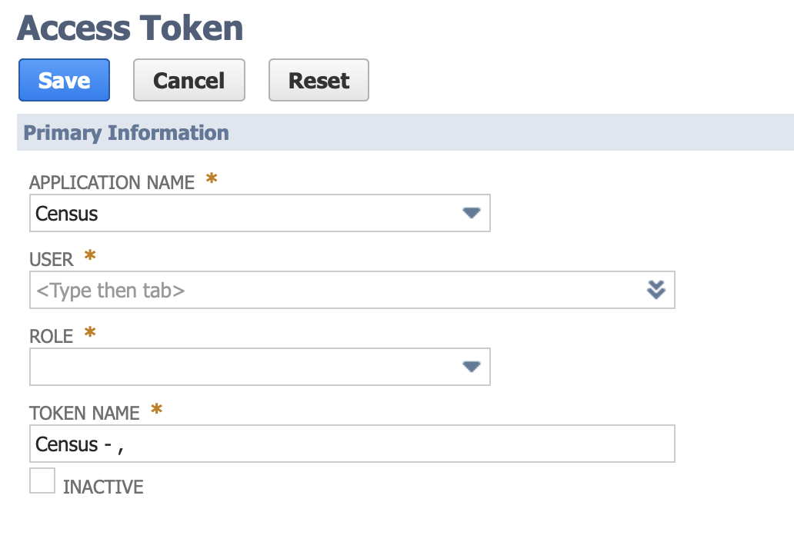Screen dimensions: 794x552
Task: Click the required asterisk beside Application Name
Action: click(212, 180)
